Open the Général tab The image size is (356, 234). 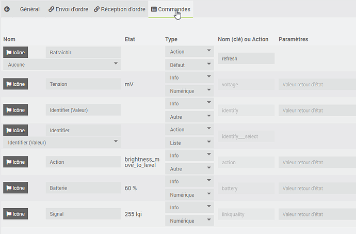pos(29,9)
